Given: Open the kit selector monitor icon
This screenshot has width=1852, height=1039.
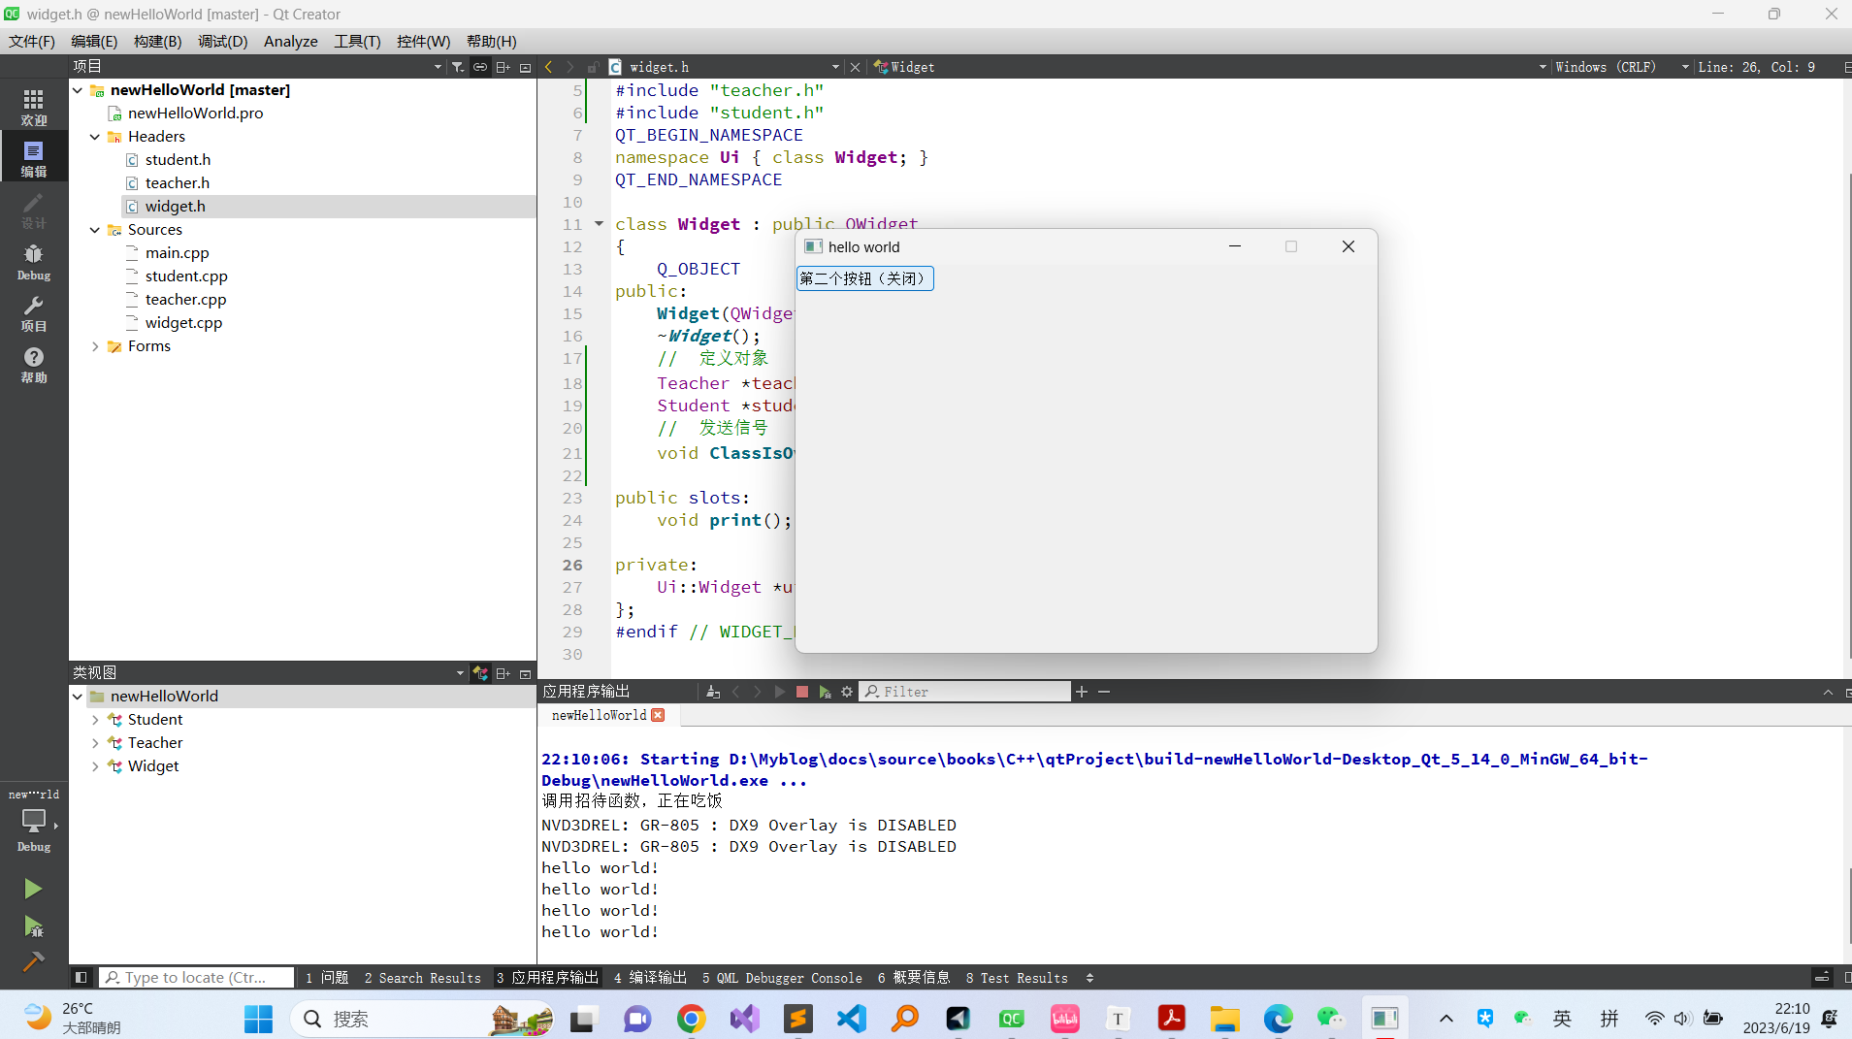Looking at the screenshot, I should (33, 821).
